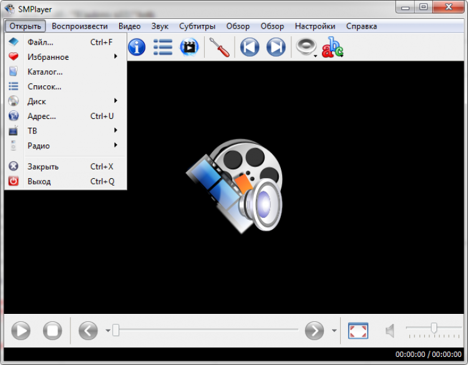Open preferences with the screwdriver icon
The height and width of the screenshot is (365, 468).
[220, 47]
